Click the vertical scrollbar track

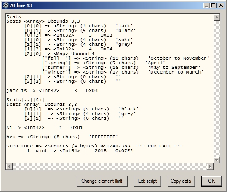click(x=217, y=89)
